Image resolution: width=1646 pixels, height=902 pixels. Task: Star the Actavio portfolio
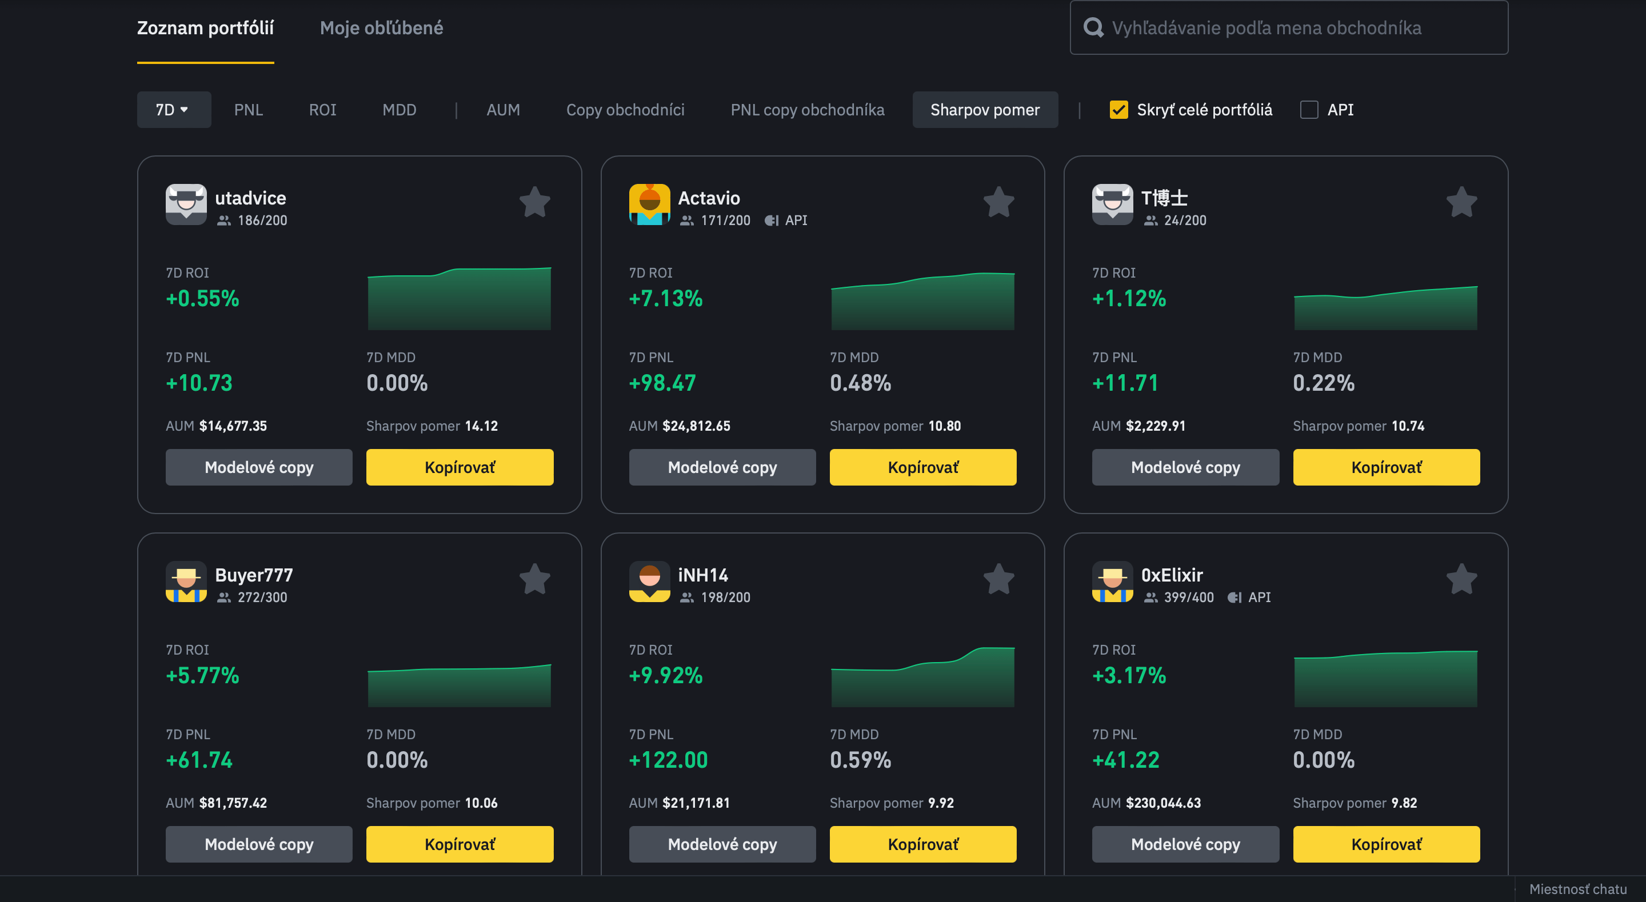pos(998,202)
